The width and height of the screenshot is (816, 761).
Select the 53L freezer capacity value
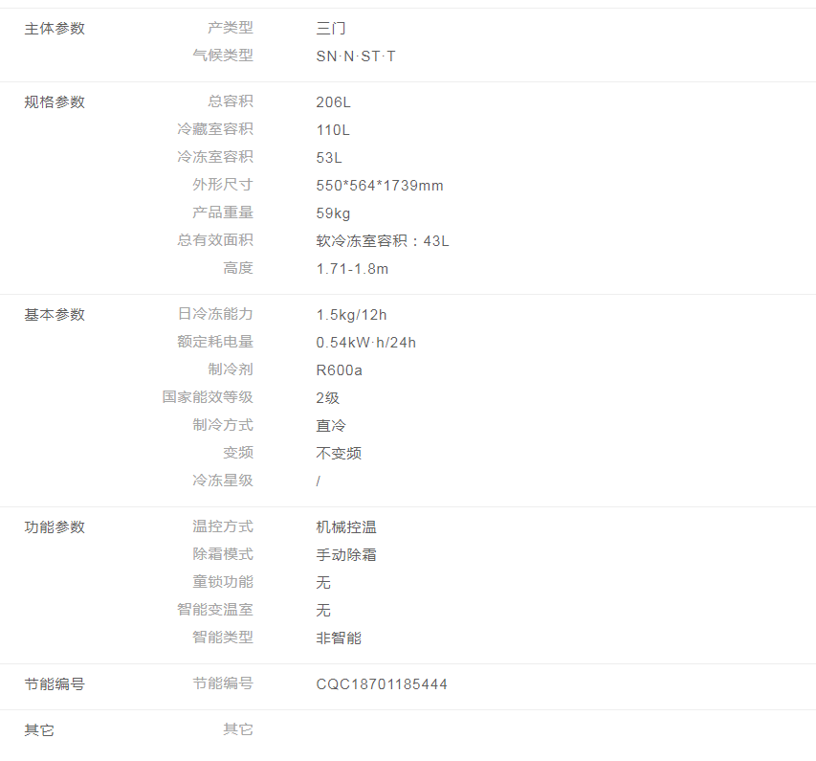(x=329, y=158)
